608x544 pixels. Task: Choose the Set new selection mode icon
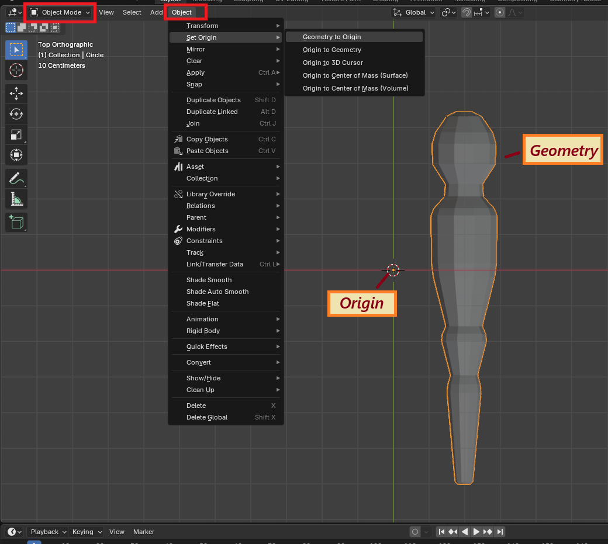11,27
